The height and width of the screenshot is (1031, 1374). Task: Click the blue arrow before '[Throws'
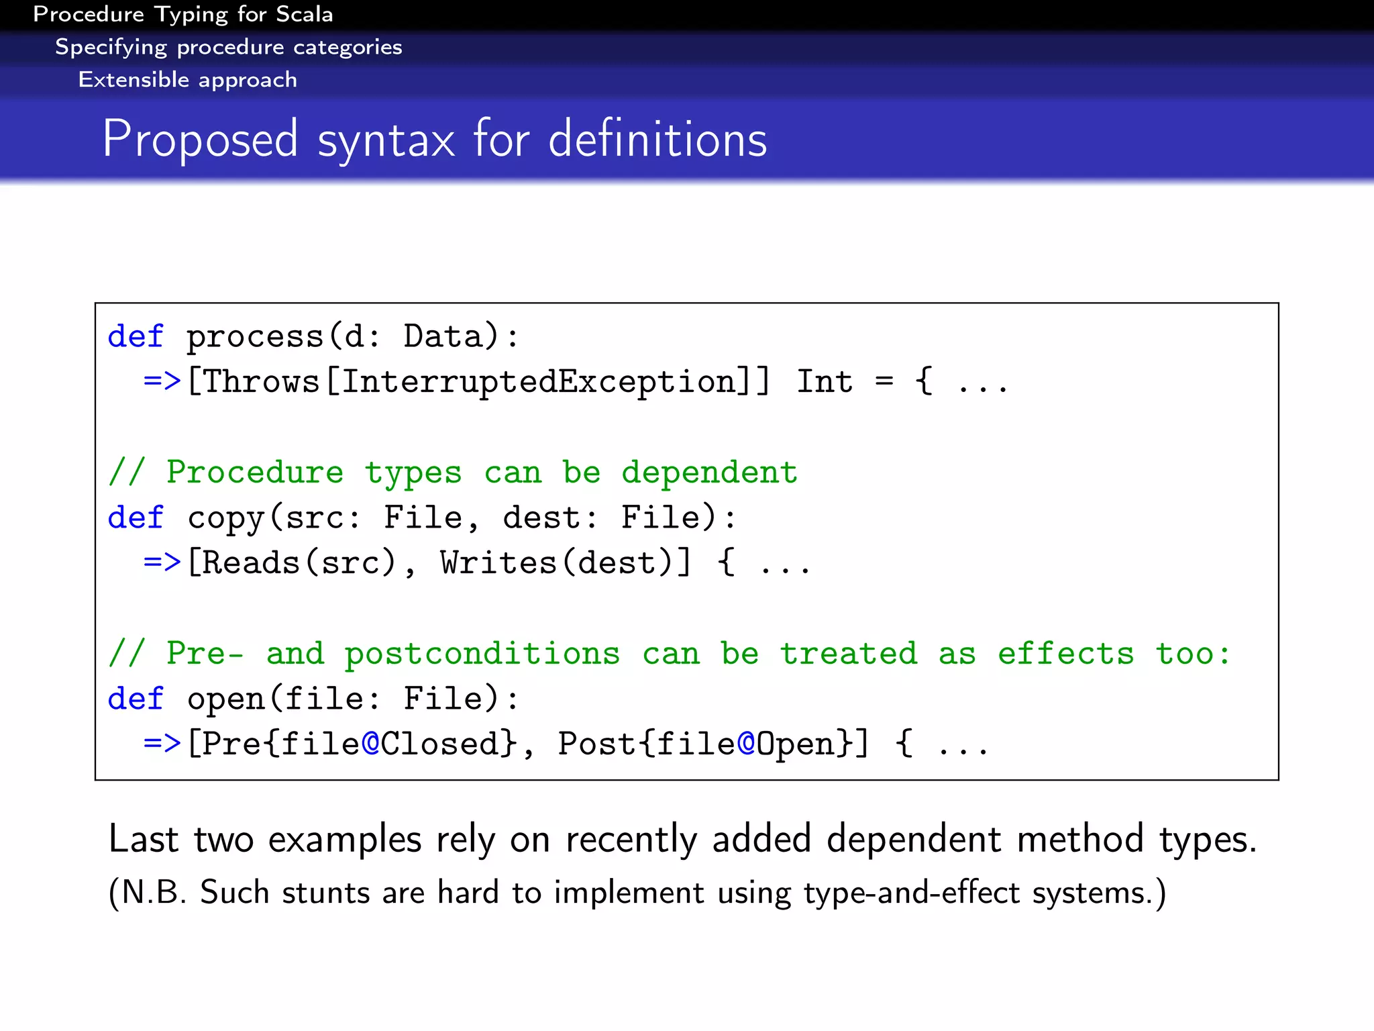coord(162,381)
